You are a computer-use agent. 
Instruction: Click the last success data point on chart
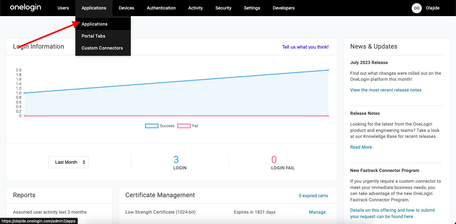328,70
